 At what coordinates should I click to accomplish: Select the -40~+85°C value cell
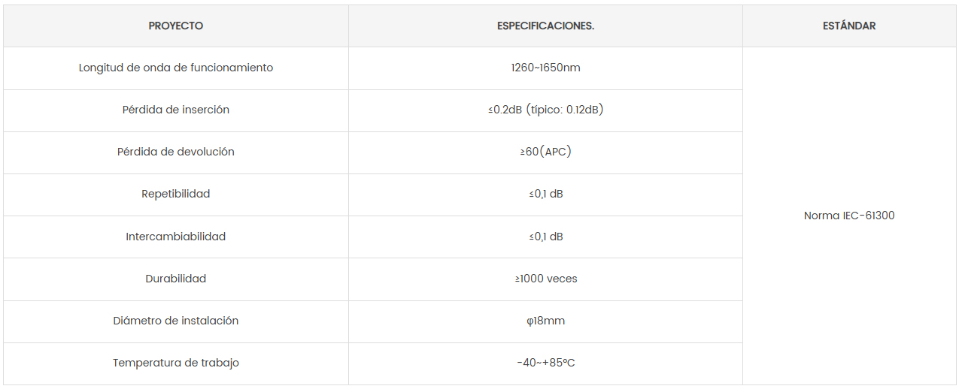[x=545, y=363]
